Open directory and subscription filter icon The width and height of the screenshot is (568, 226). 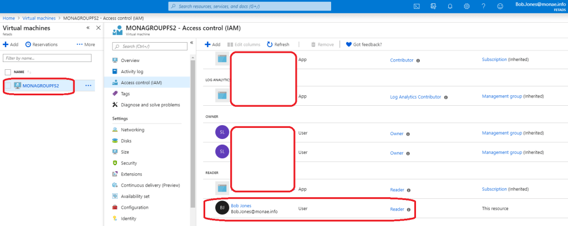(x=433, y=6)
